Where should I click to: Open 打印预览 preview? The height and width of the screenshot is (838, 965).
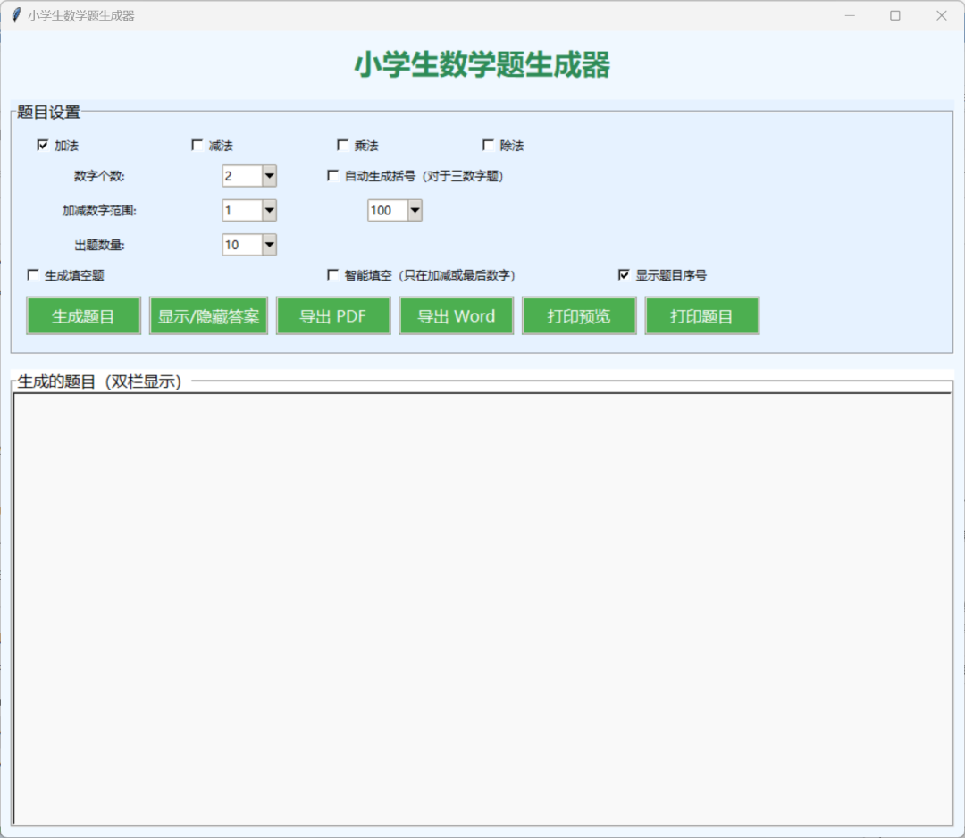point(578,315)
